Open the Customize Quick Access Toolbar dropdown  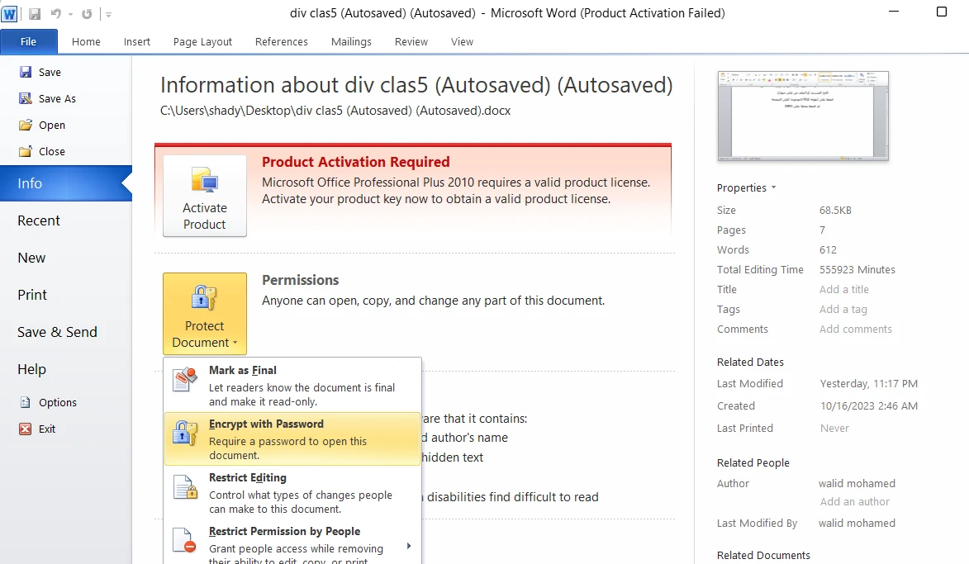[109, 15]
